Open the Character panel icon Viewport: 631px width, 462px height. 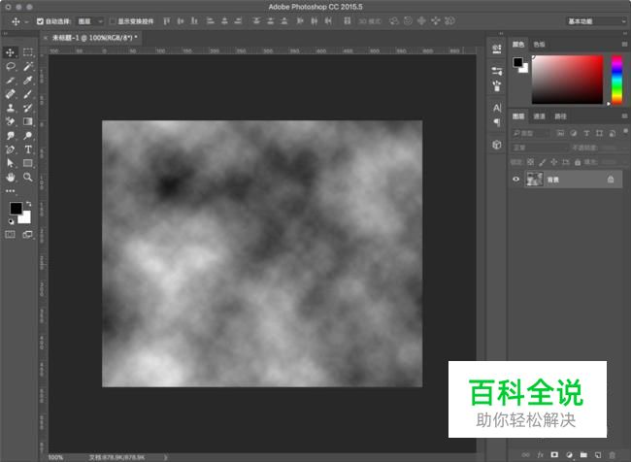497,108
